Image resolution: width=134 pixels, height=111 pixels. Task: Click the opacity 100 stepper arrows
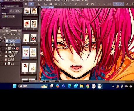pos(21,31)
